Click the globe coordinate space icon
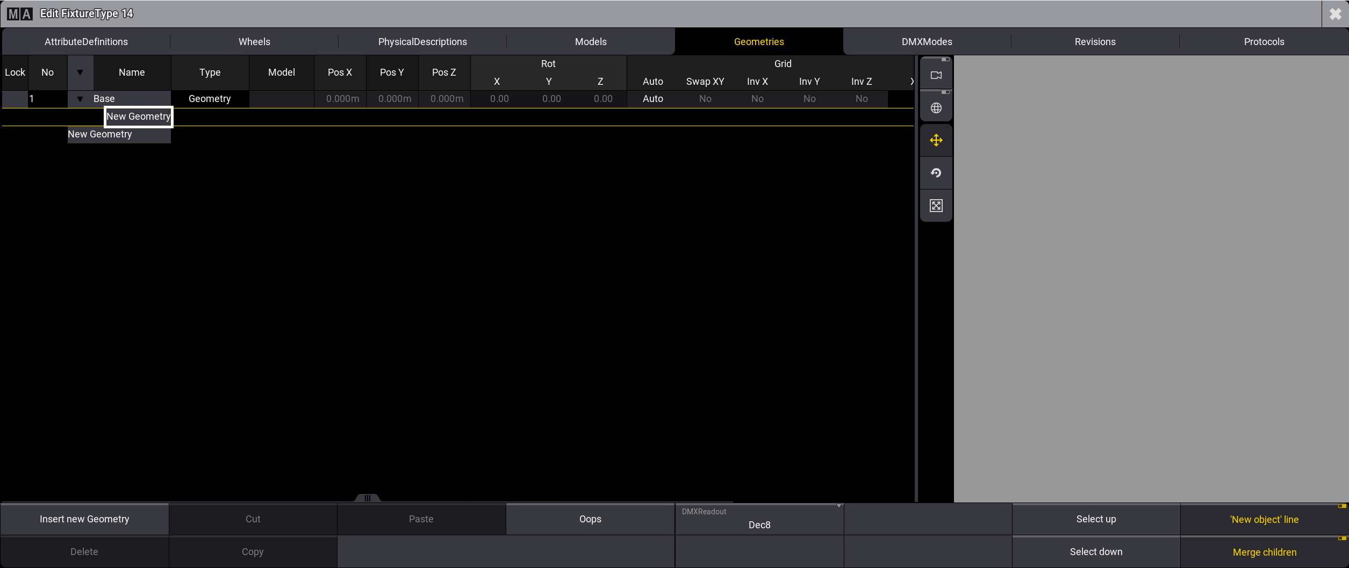The image size is (1349, 568). click(x=936, y=108)
